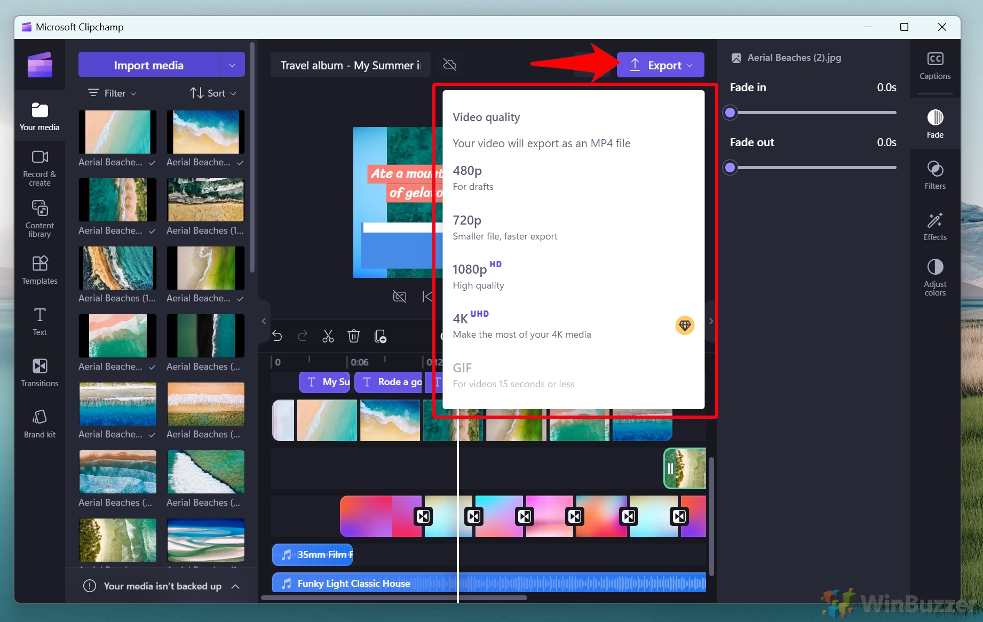Select 1080p High quality option
The width and height of the screenshot is (983, 622).
tap(573, 277)
